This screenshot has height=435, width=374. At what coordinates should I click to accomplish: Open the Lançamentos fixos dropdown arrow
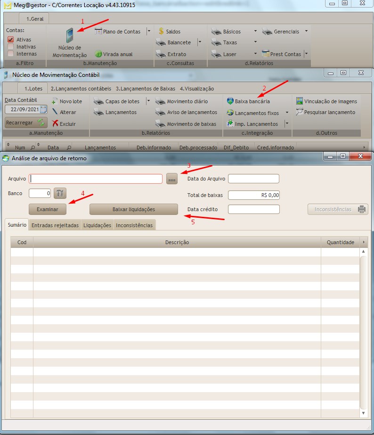click(x=287, y=113)
